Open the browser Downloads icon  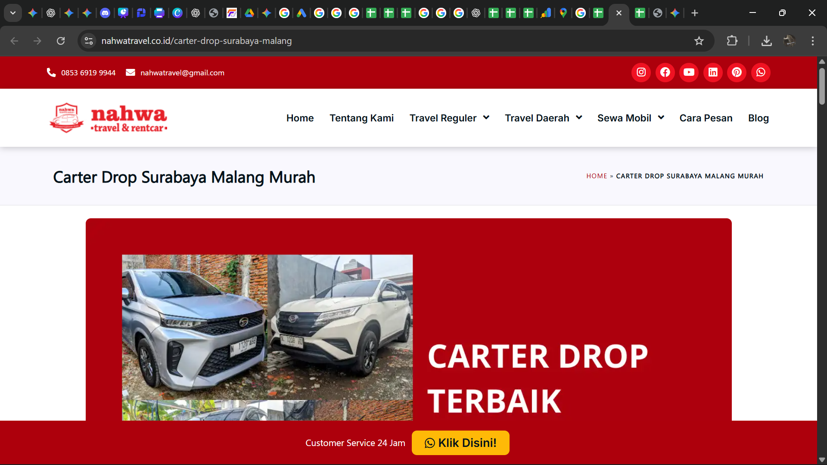coord(767,41)
